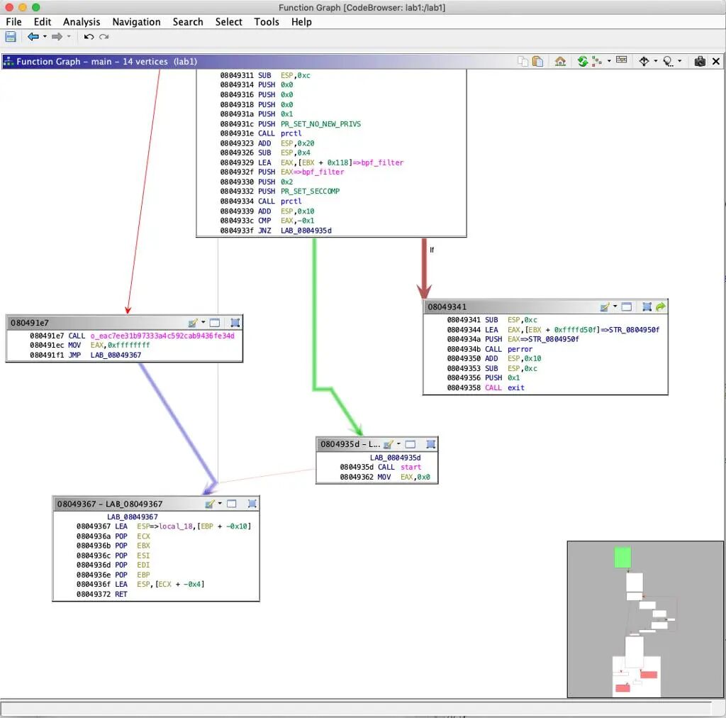Open the Analysis menu

pyautogui.click(x=81, y=22)
